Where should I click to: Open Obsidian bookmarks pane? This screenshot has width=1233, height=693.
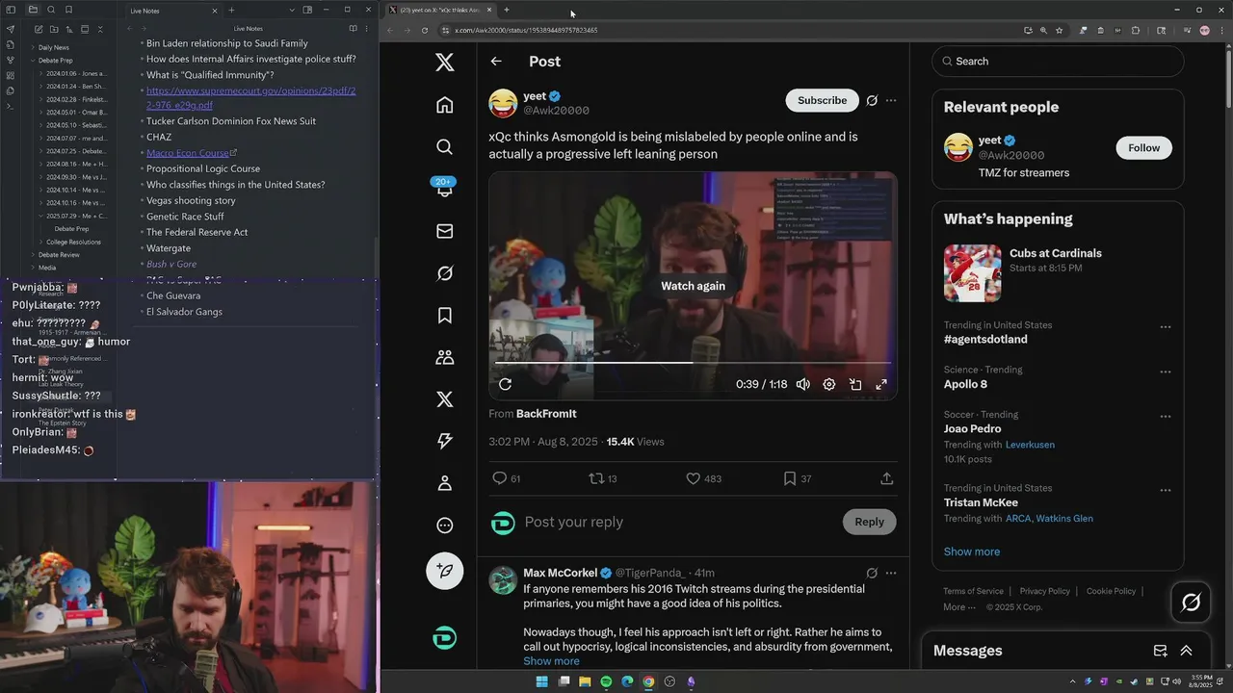click(x=69, y=10)
